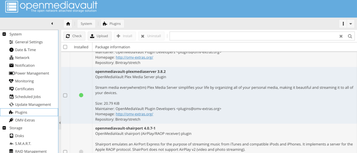Click the System breadcrumb button
This screenshot has width=357, height=153.
coord(86,24)
